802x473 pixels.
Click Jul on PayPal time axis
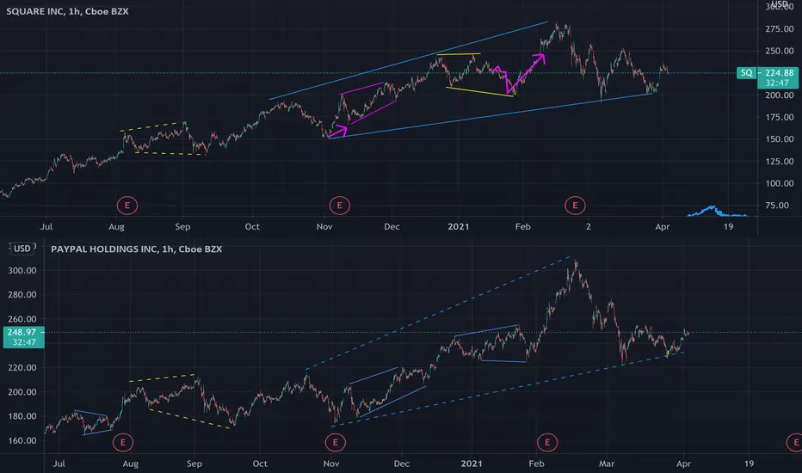pyautogui.click(x=59, y=464)
